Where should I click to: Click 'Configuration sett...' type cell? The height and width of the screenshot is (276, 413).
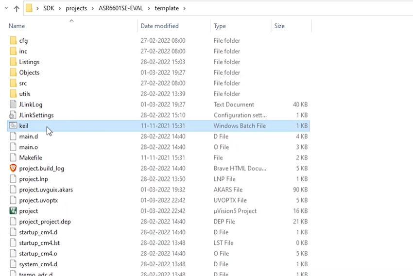[x=240, y=115]
